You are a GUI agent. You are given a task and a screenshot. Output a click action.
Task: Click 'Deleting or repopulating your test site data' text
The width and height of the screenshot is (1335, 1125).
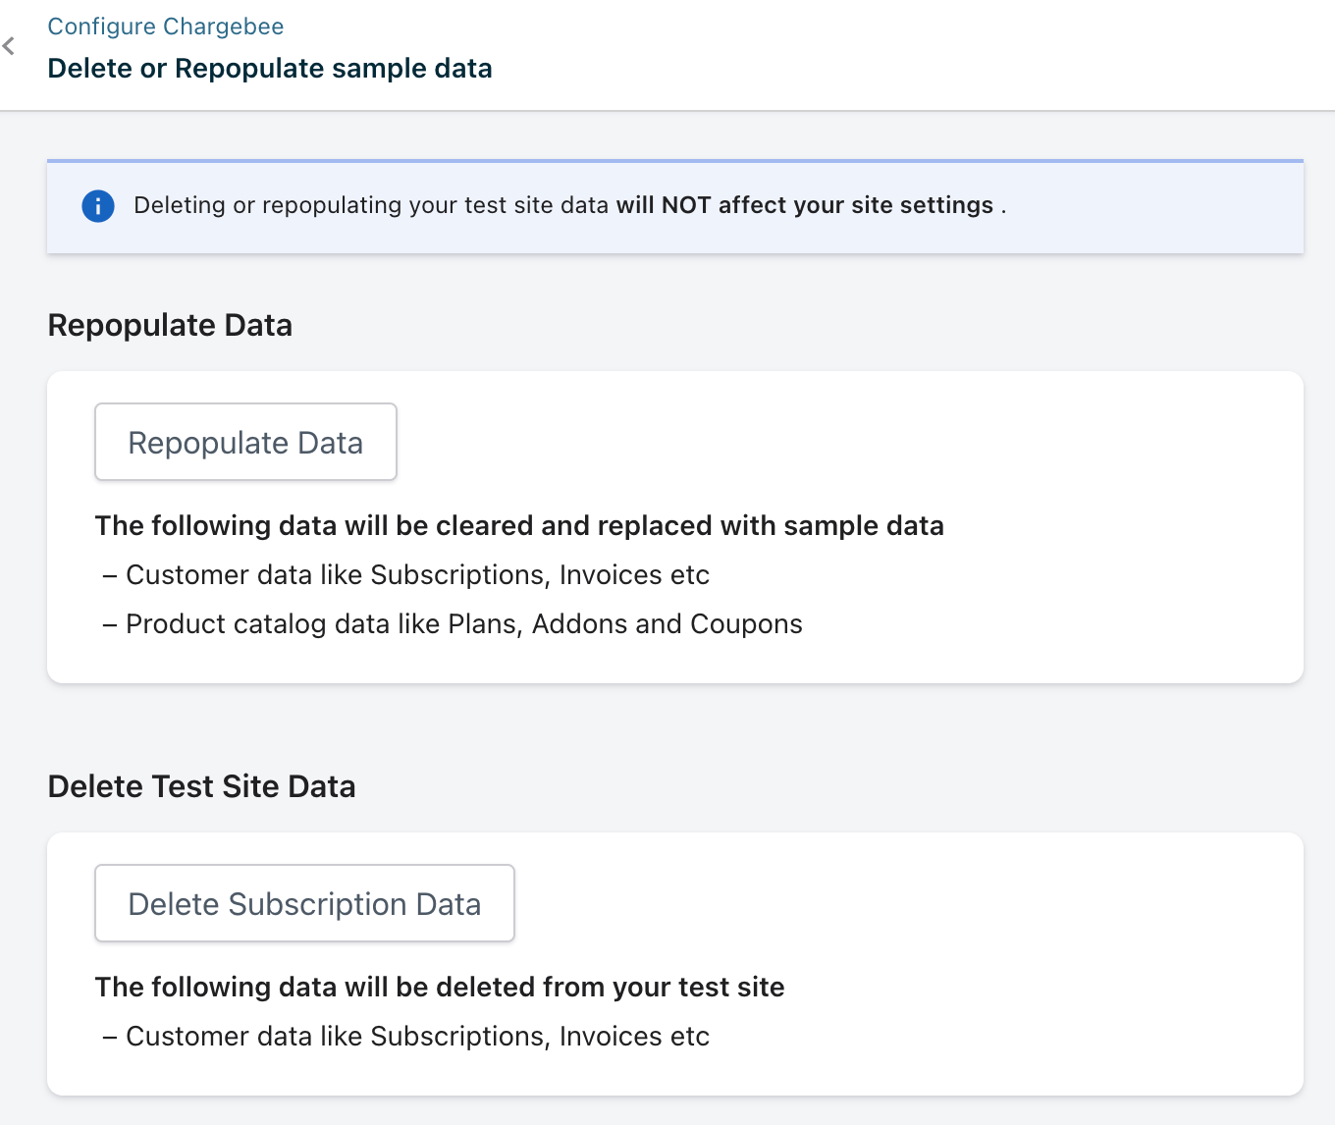point(370,205)
